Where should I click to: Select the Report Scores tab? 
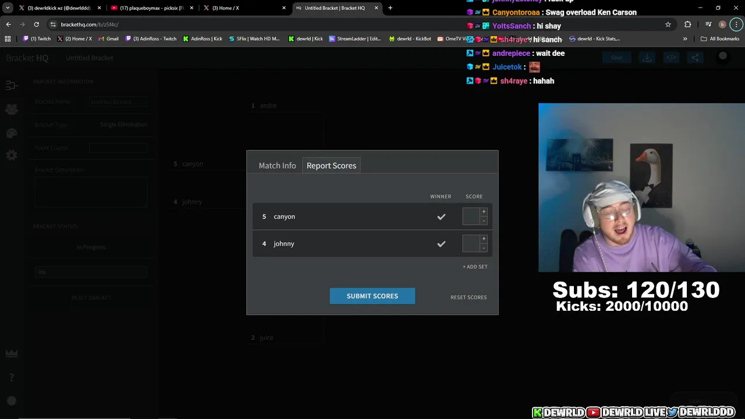point(331,165)
